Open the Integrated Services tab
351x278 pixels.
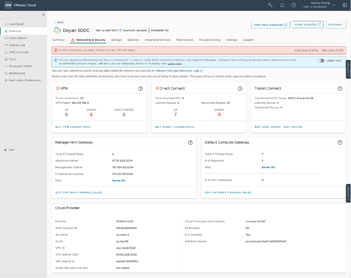157,40
